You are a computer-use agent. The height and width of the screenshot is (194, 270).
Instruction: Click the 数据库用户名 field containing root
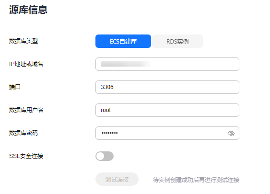(167, 110)
